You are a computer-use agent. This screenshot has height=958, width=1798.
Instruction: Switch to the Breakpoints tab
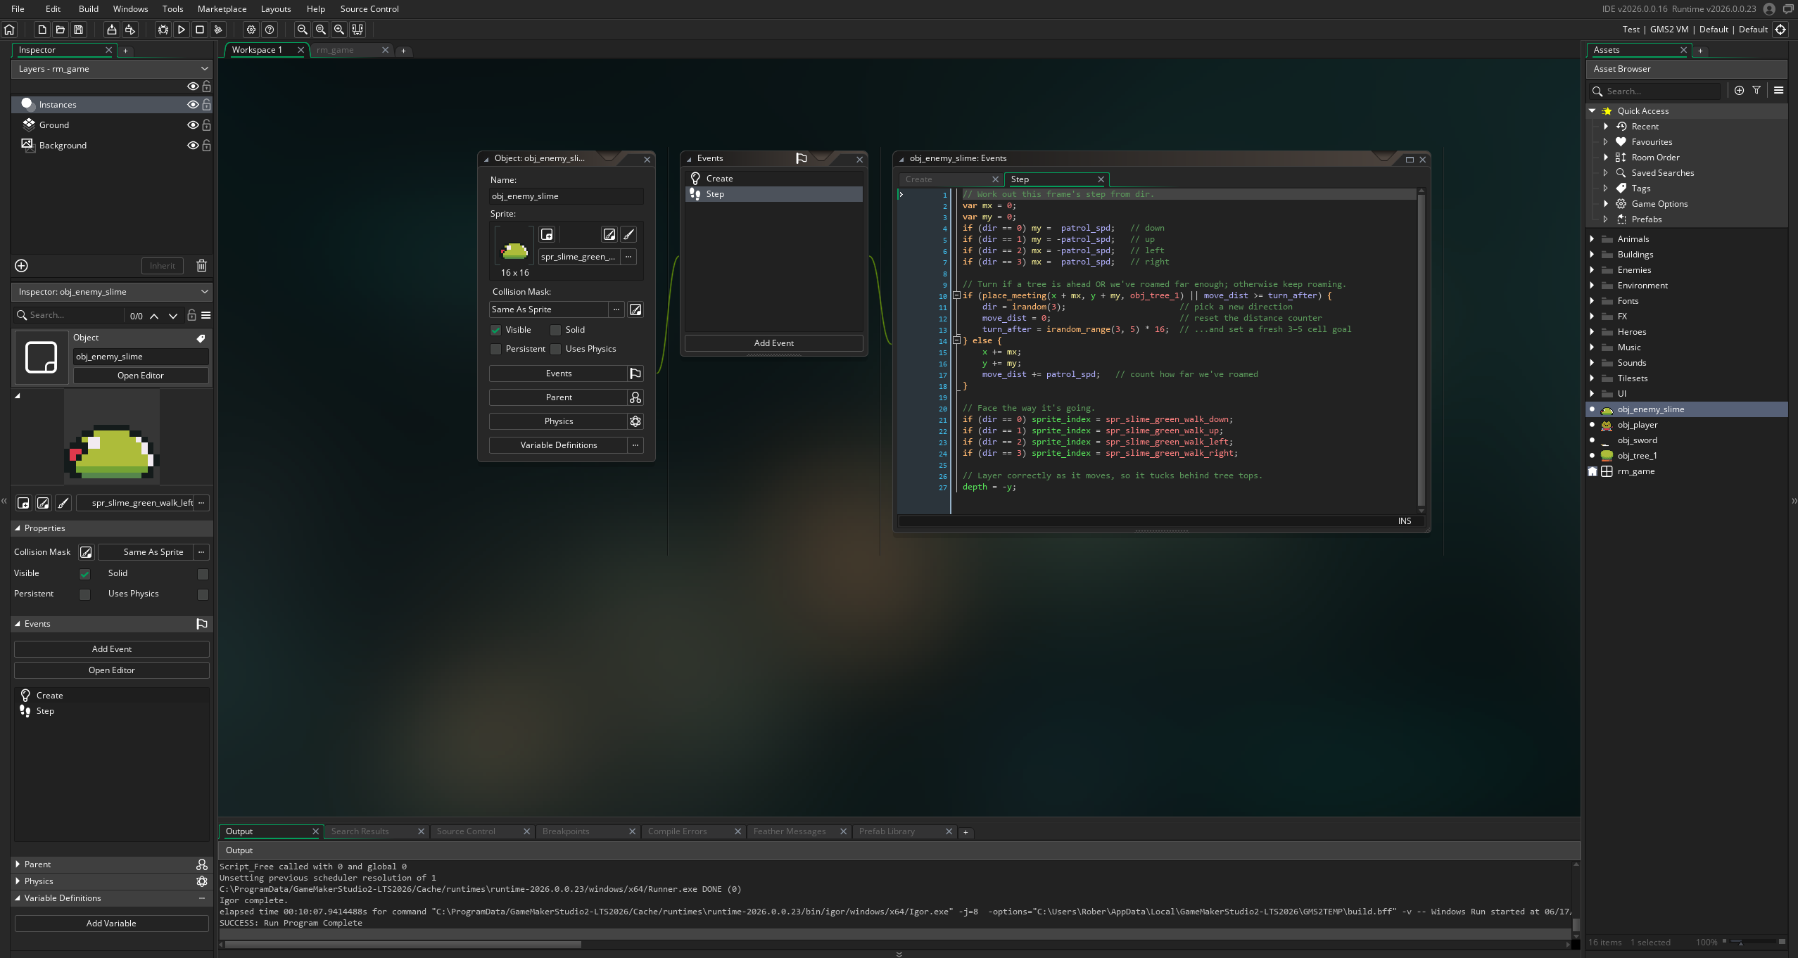(x=566, y=831)
